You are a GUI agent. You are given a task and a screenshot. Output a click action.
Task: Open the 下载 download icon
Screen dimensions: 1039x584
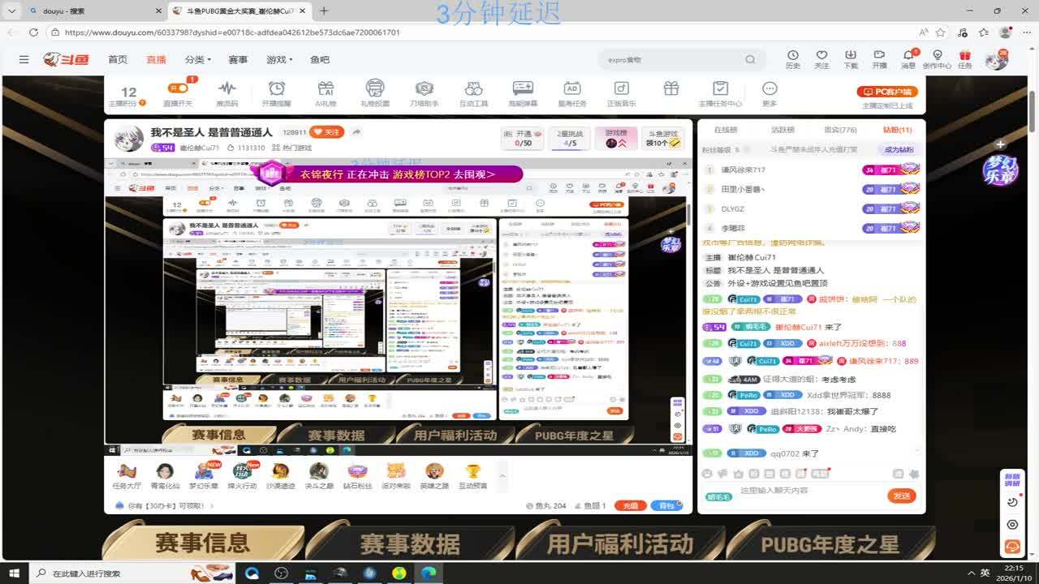coord(851,59)
